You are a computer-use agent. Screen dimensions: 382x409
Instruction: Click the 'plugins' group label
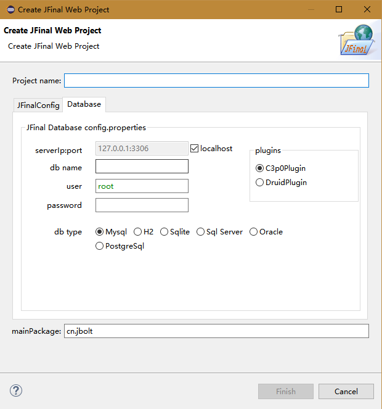point(268,151)
